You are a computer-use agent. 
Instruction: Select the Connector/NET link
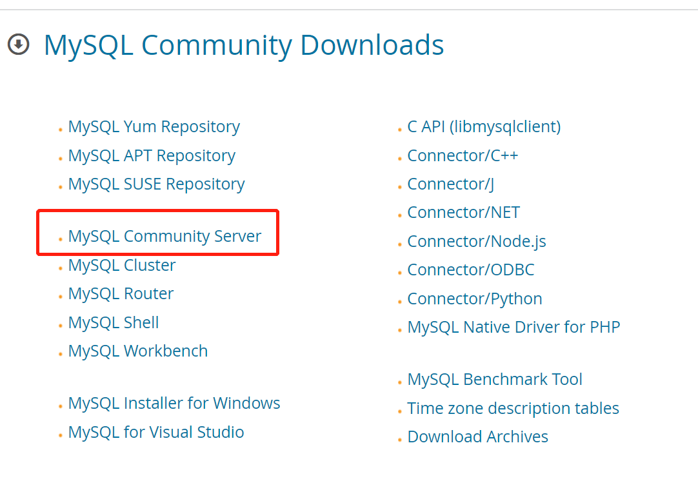[x=463, y=213]
